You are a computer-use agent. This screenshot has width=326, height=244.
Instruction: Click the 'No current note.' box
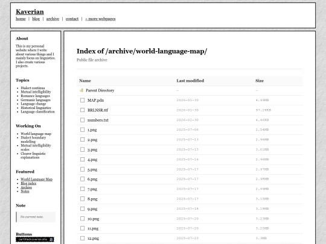[36, 217]
